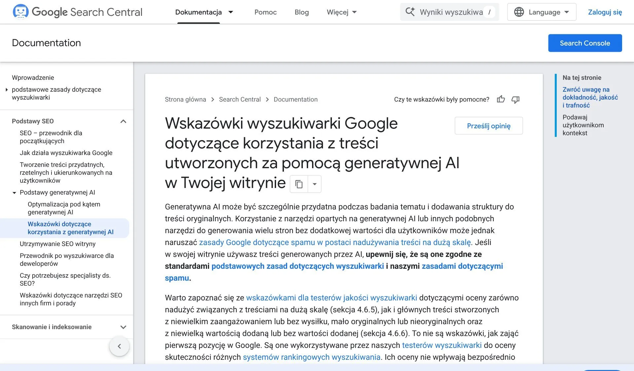Image resolution: width=634 pixels, height=371 pixels.
Task: Expand the Skanowanie i indeksowanie section
Action: 123,327
